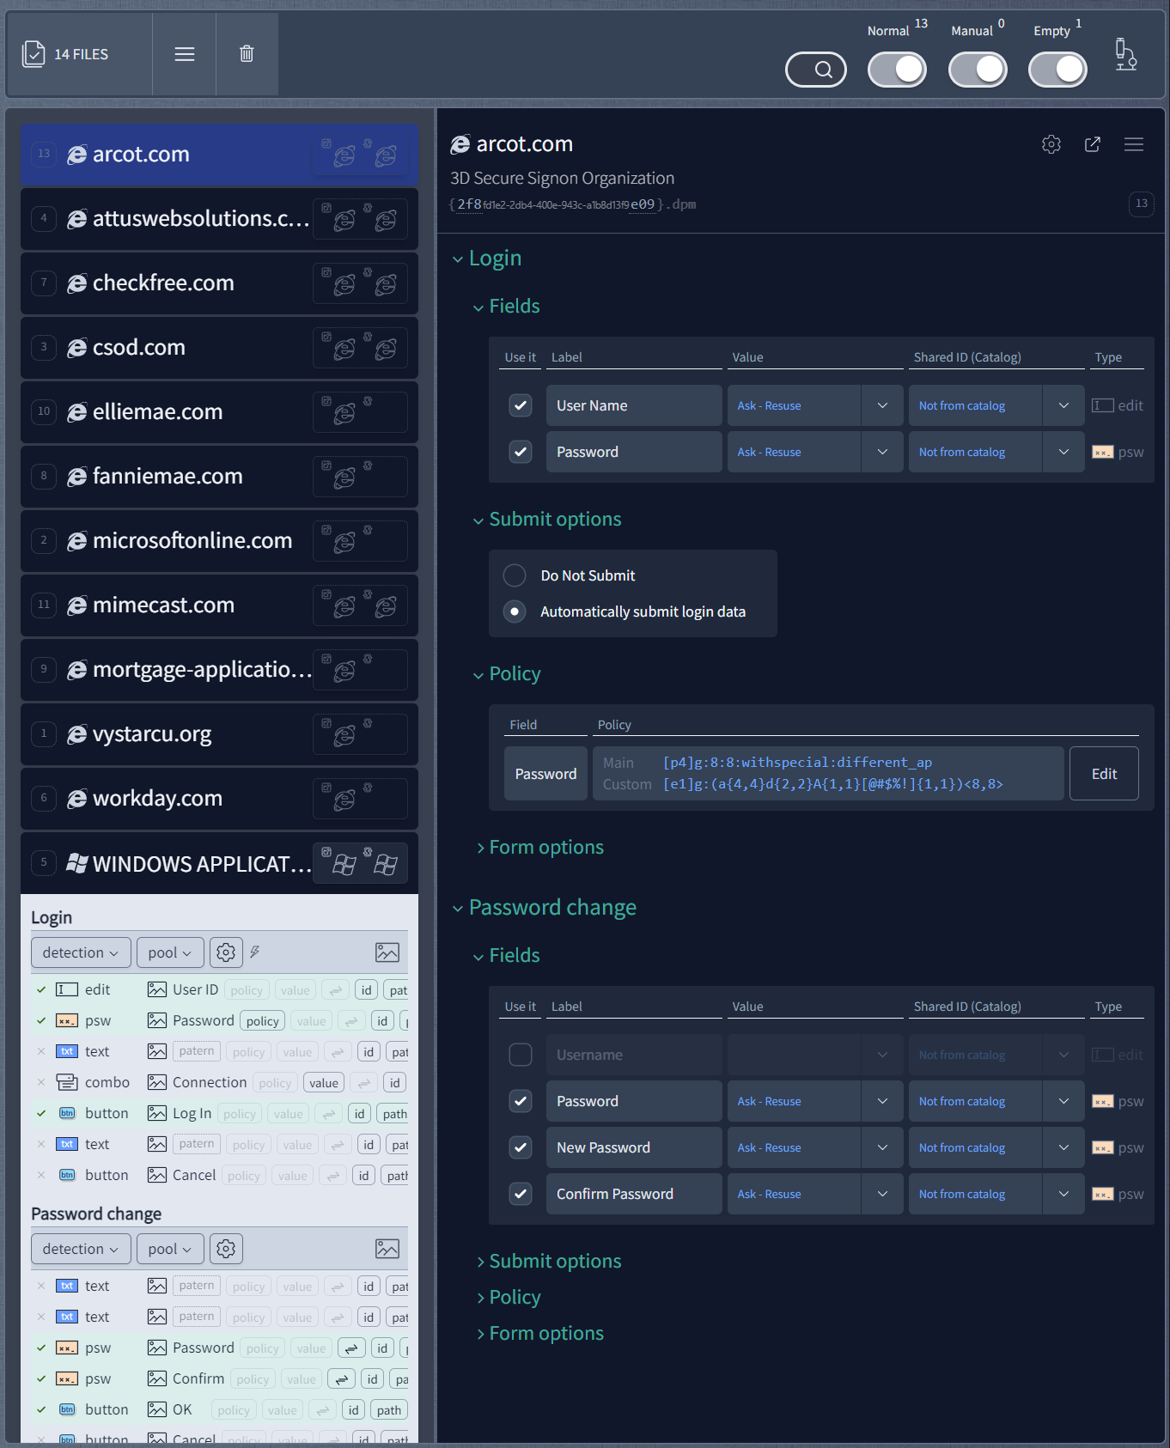Open the microscope analyze icon
This screenshot has height=1448, width=1170.
1125,54
